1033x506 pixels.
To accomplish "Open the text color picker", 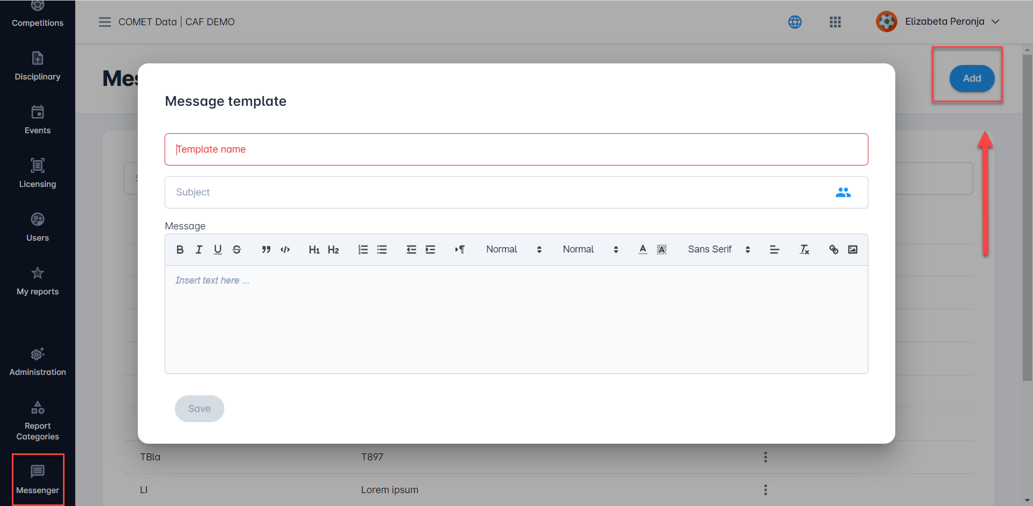I will click(643, 250).
